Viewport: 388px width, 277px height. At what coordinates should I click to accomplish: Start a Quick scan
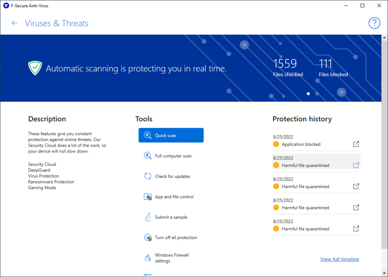tap(171, 135)
